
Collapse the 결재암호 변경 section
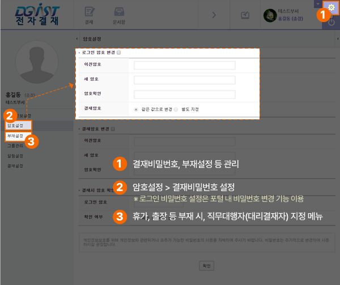tap(113, 129)
